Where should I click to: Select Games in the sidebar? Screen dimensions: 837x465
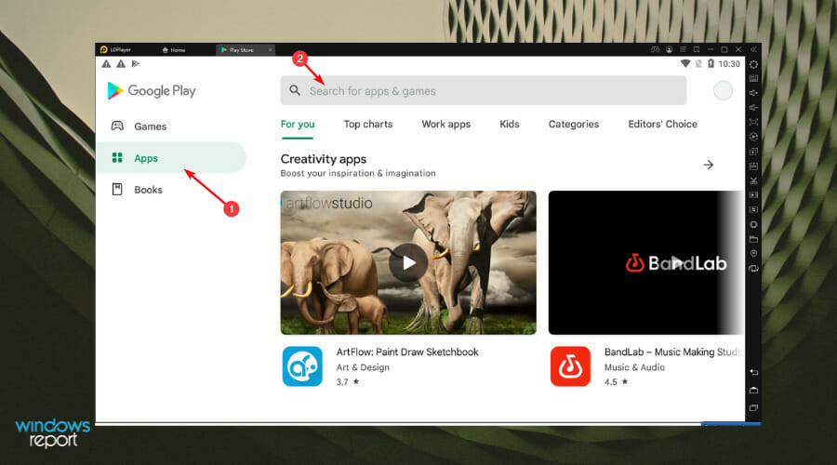[x=171, y=126]
